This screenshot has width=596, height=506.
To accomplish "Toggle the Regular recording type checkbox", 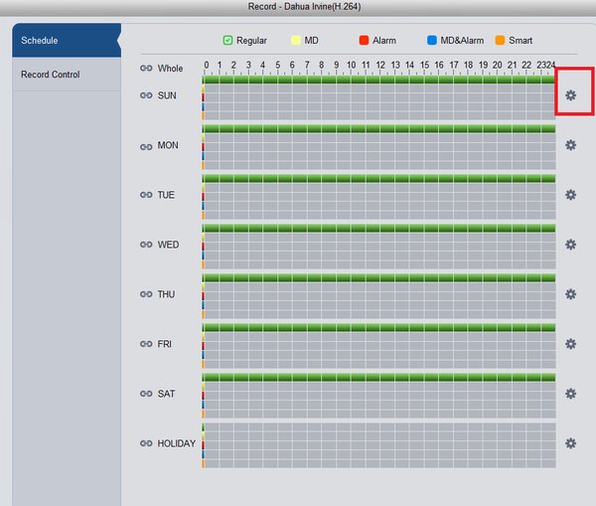I will click(227, 41).
